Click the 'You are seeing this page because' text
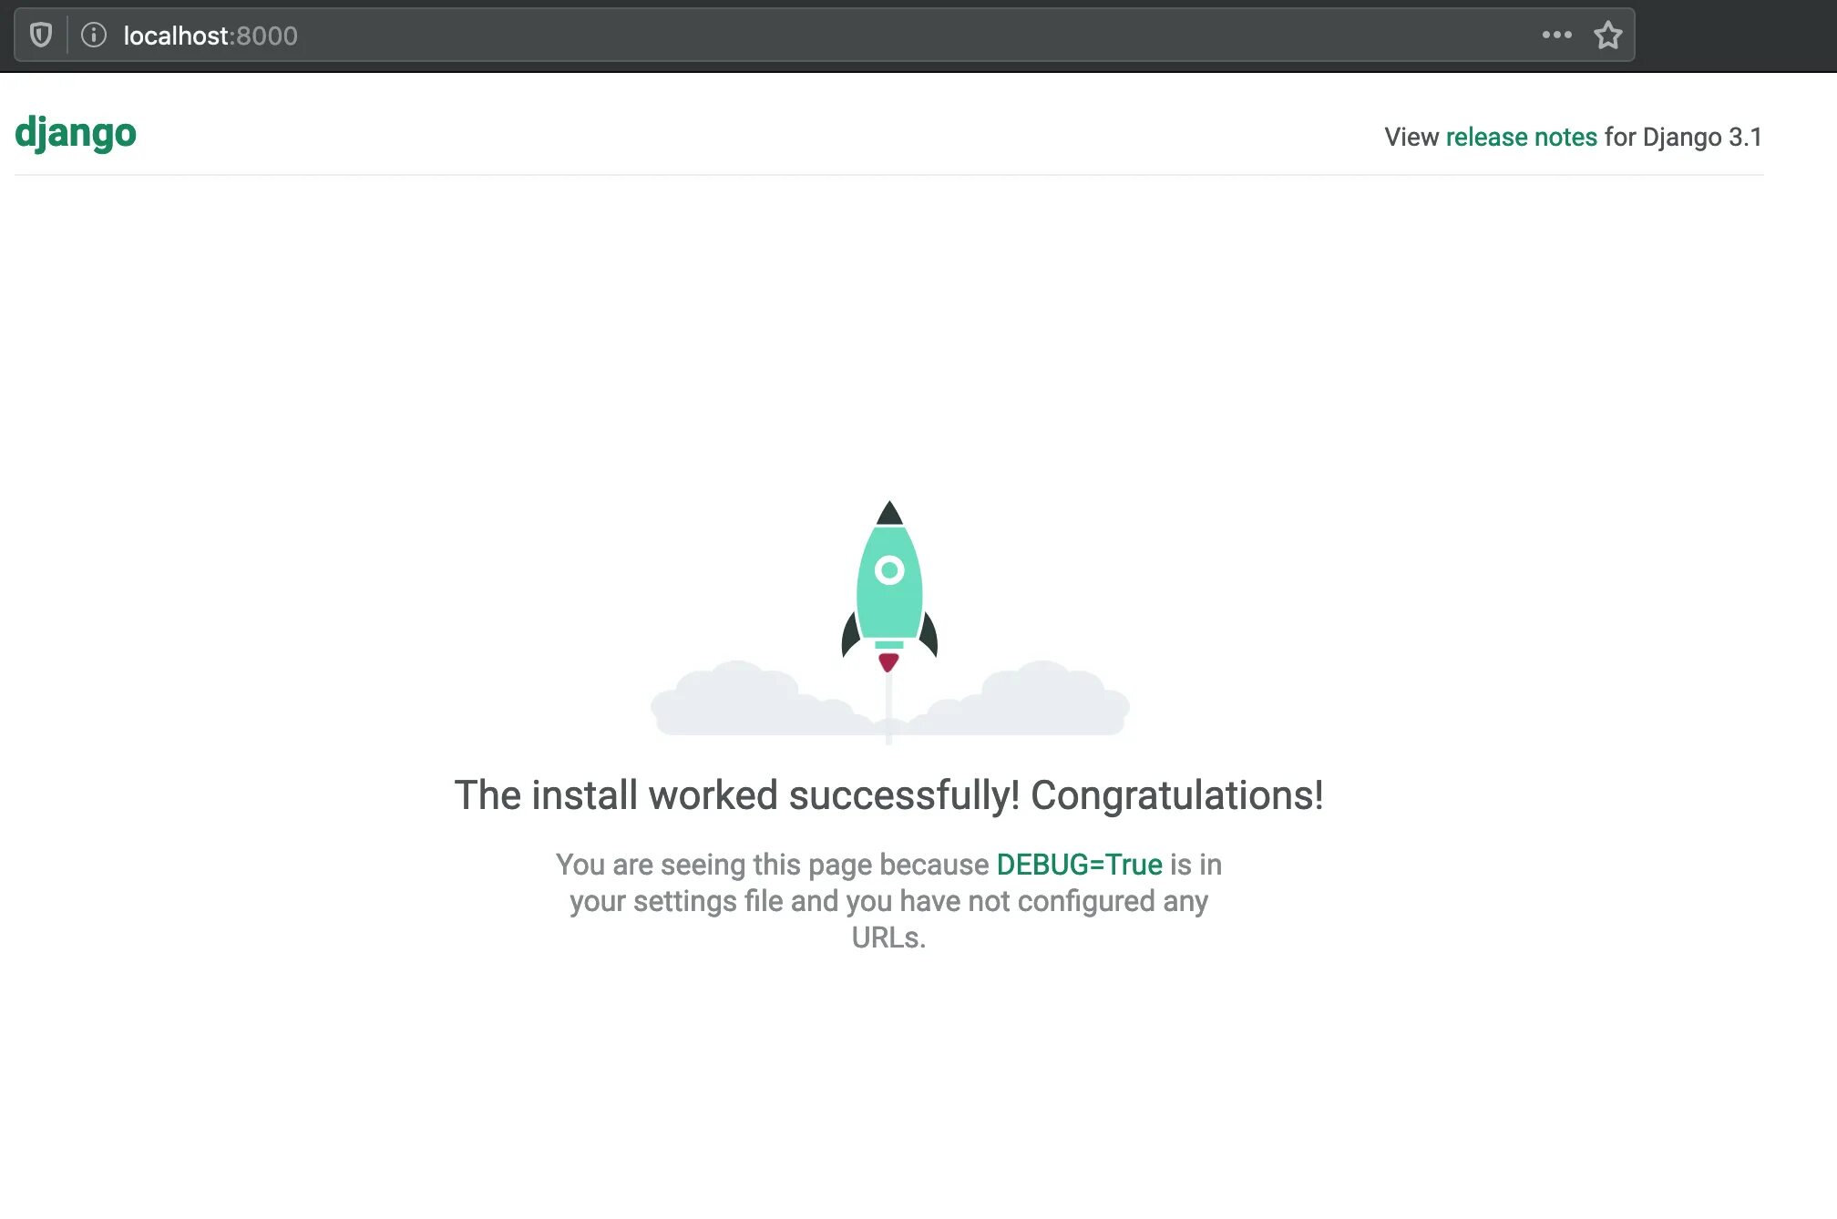Viewport: 1837px width, 1219px height. [772, 864]
